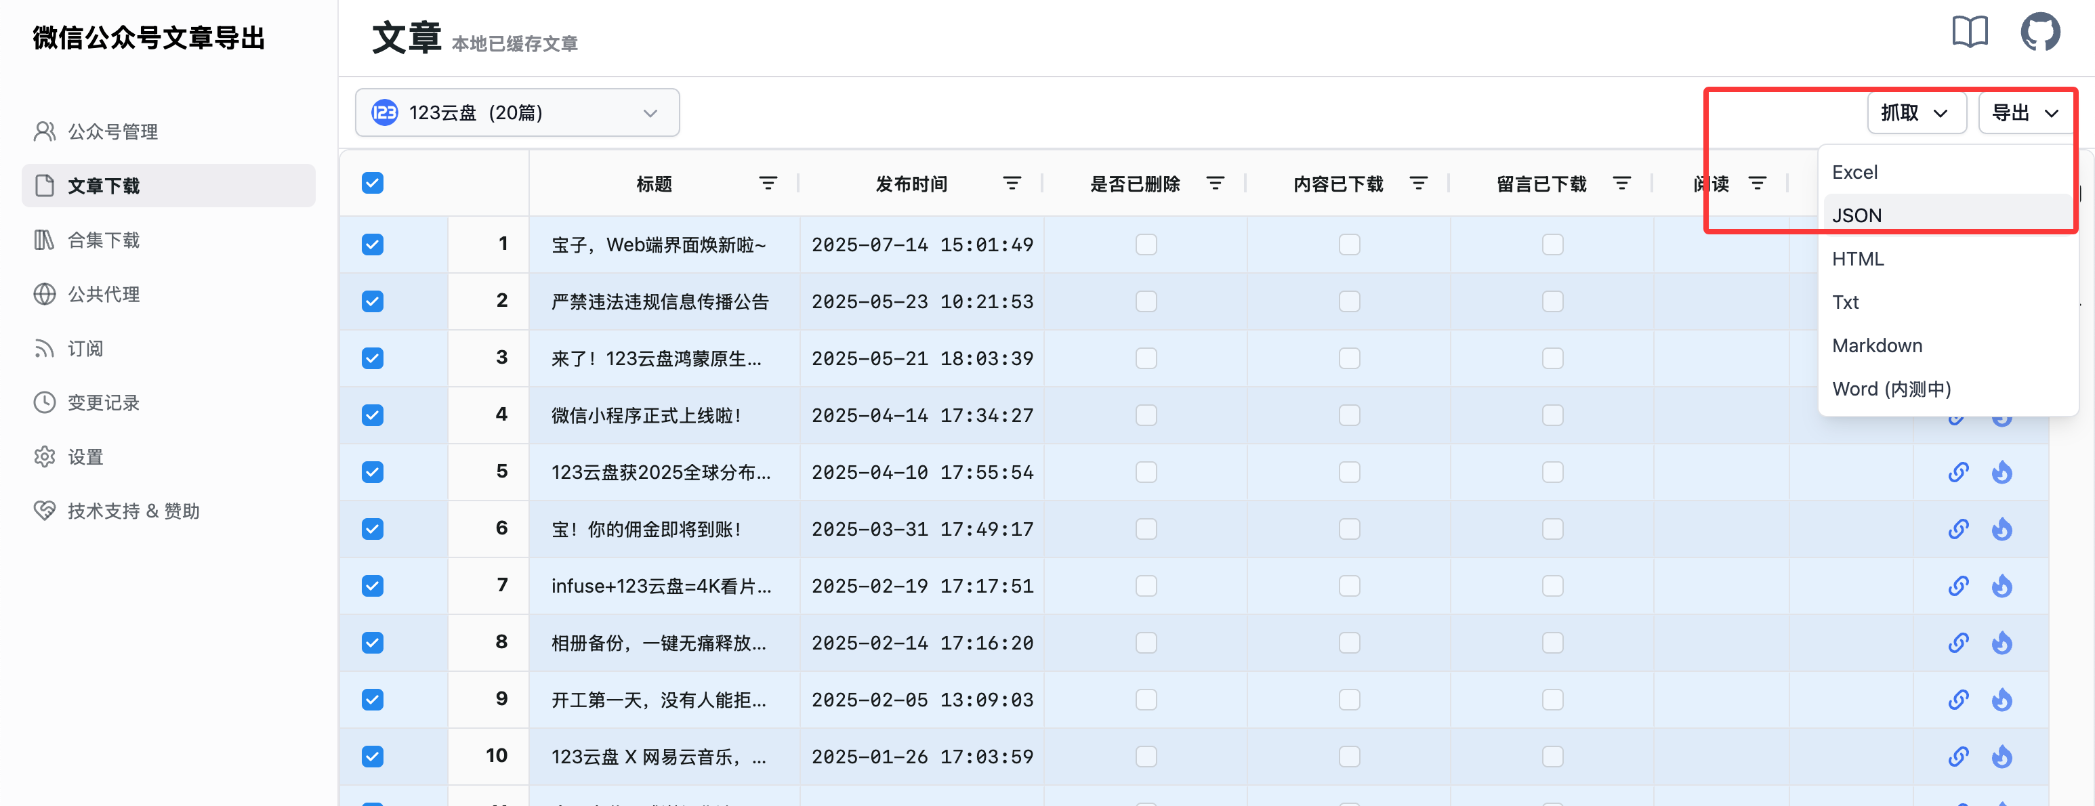Image resolution: width=2095 pixels, height=806 pixels.
Task: Open 合集下载 sidebar page
Action: [103, 240]
